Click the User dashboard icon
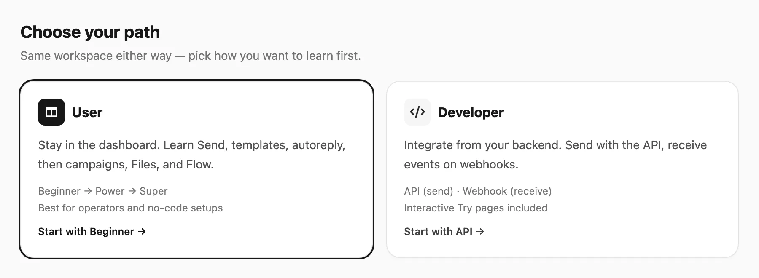759x278 pixels. click(51, 112)
